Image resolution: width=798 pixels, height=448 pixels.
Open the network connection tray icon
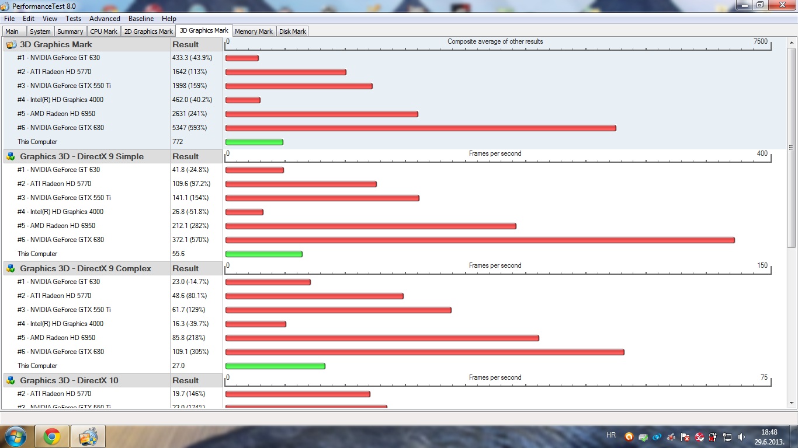coord(727,436)
